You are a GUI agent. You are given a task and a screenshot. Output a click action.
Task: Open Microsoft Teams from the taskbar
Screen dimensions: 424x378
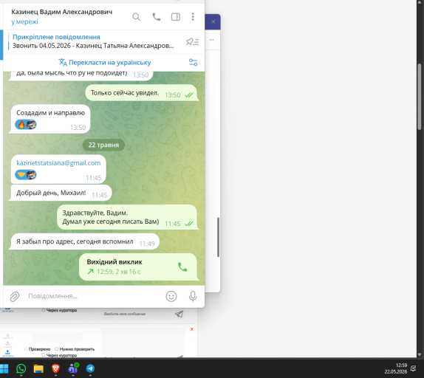[x=73, y=368]
